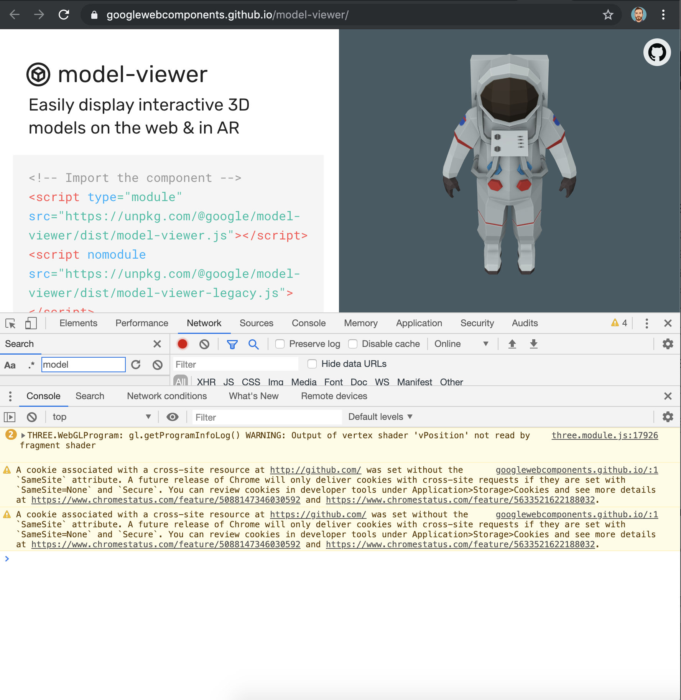Viewport: 681px width, 700px height.
Task: Open the GitHub repository icon link
Action: coord(657,52)
